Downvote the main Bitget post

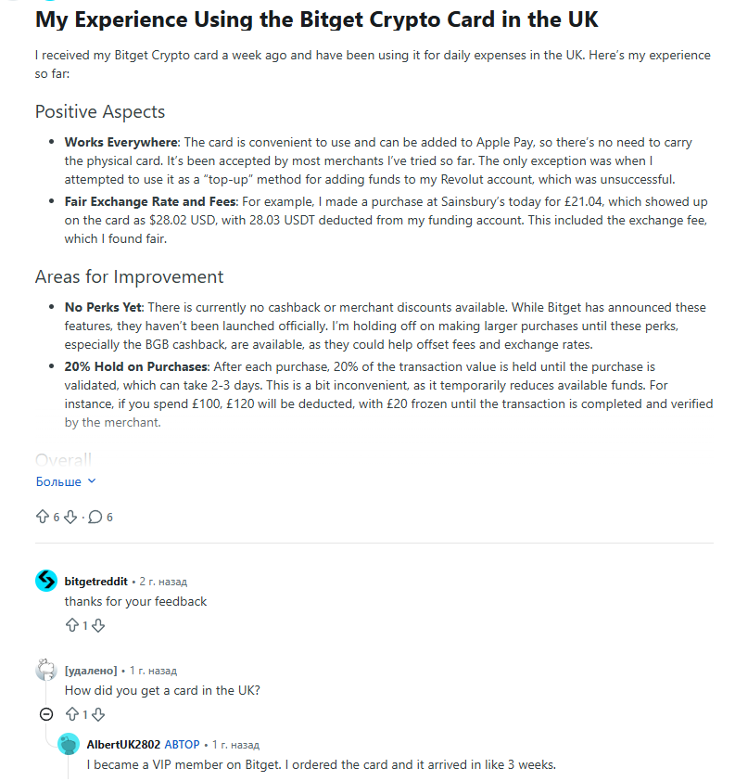(x=70, y=517)
